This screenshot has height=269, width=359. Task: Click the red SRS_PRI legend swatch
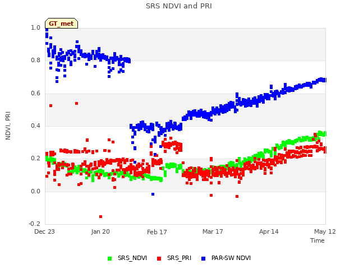click(159, 258)
